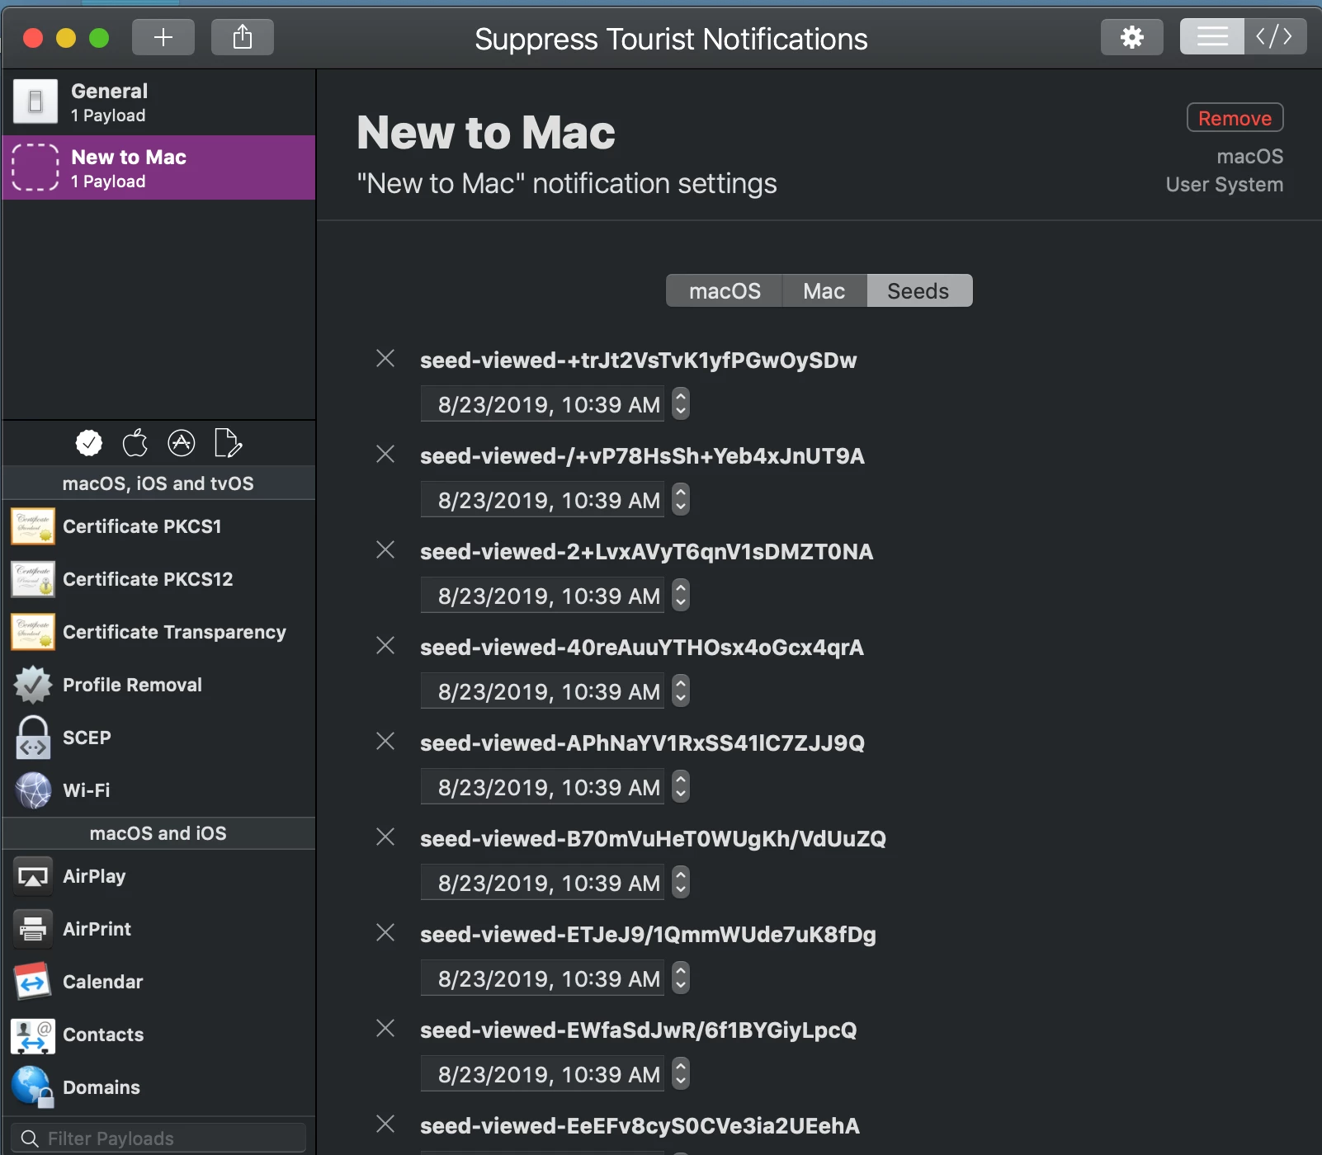The width and height of the screenshot is (1322, 1155).
Task: Click the macOS and iOS section header
Action: [158, 833]
